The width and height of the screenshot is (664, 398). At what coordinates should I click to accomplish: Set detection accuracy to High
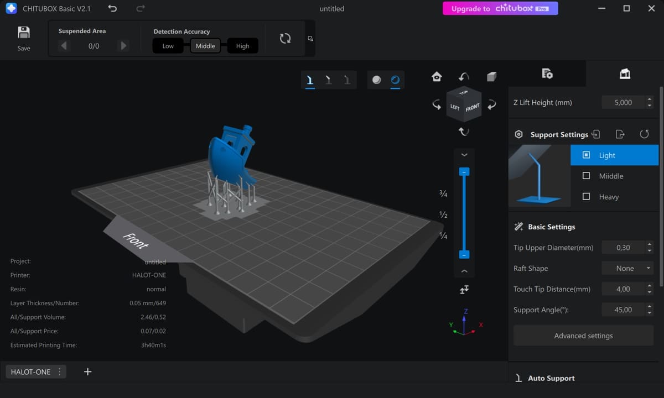coord(242,46)
